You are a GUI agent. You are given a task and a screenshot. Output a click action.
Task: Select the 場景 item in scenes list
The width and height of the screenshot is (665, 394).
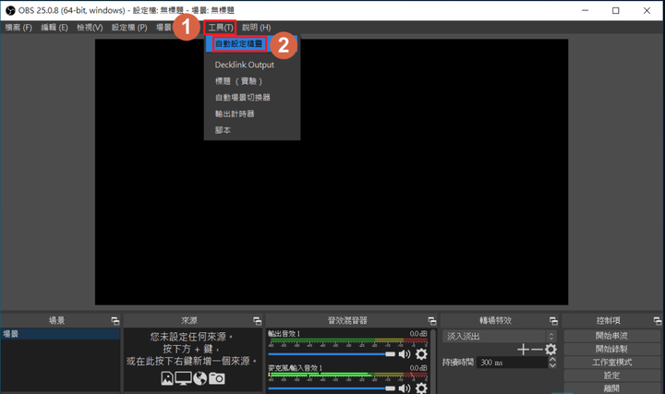pyautogui.click(x=60, y=334)
